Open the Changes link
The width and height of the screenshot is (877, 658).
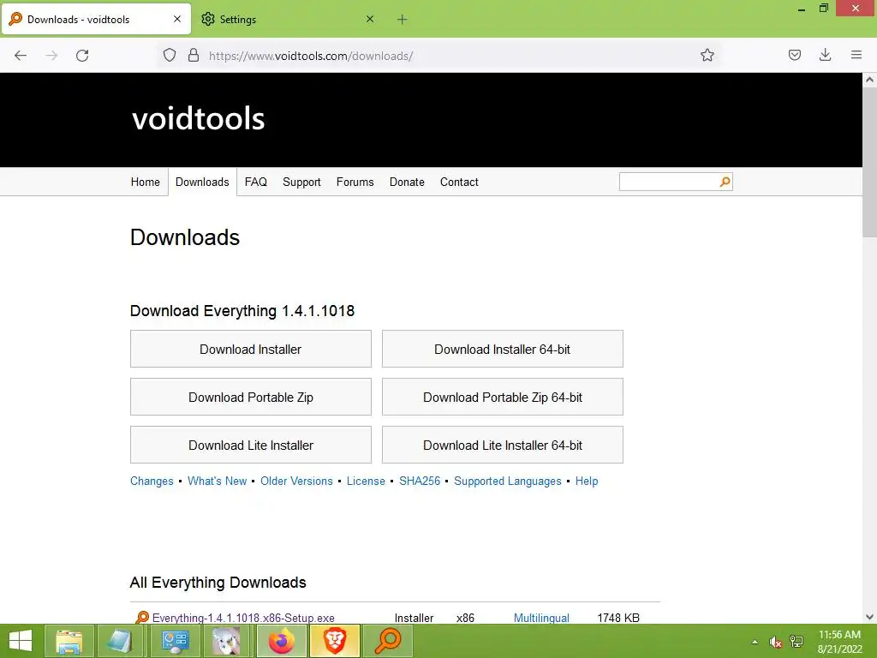152,482
